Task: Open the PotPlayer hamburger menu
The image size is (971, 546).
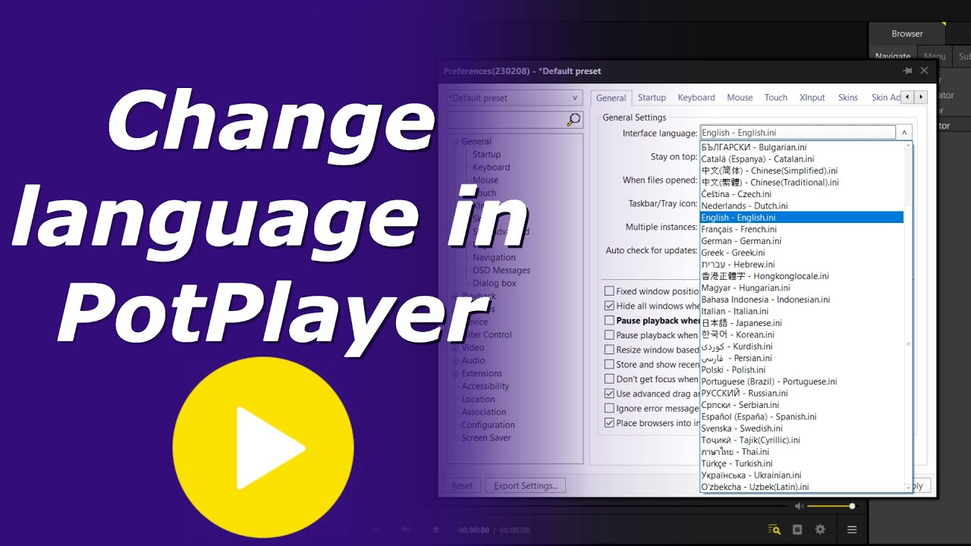Action: [x=851, y=529]
